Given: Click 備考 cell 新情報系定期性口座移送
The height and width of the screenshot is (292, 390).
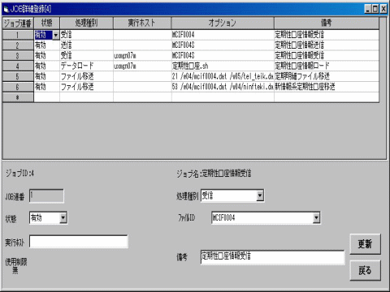Looking at the screenshot, I should [x=327, y=87].
